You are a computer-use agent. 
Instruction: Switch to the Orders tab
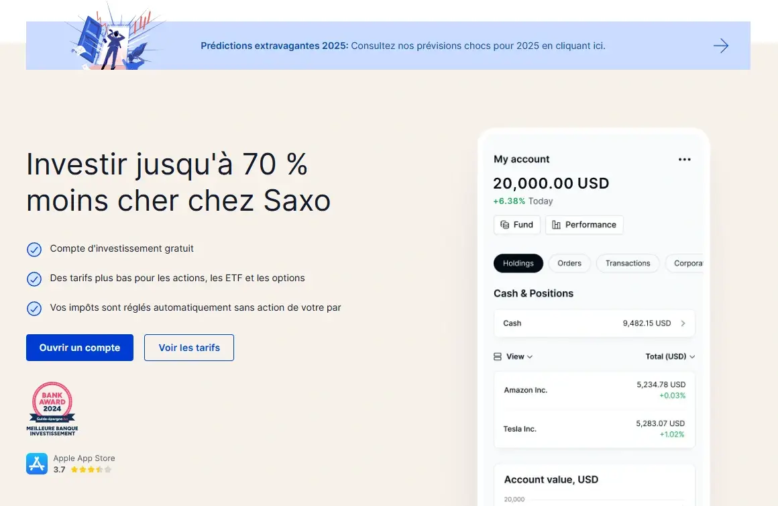pos(569,263)
